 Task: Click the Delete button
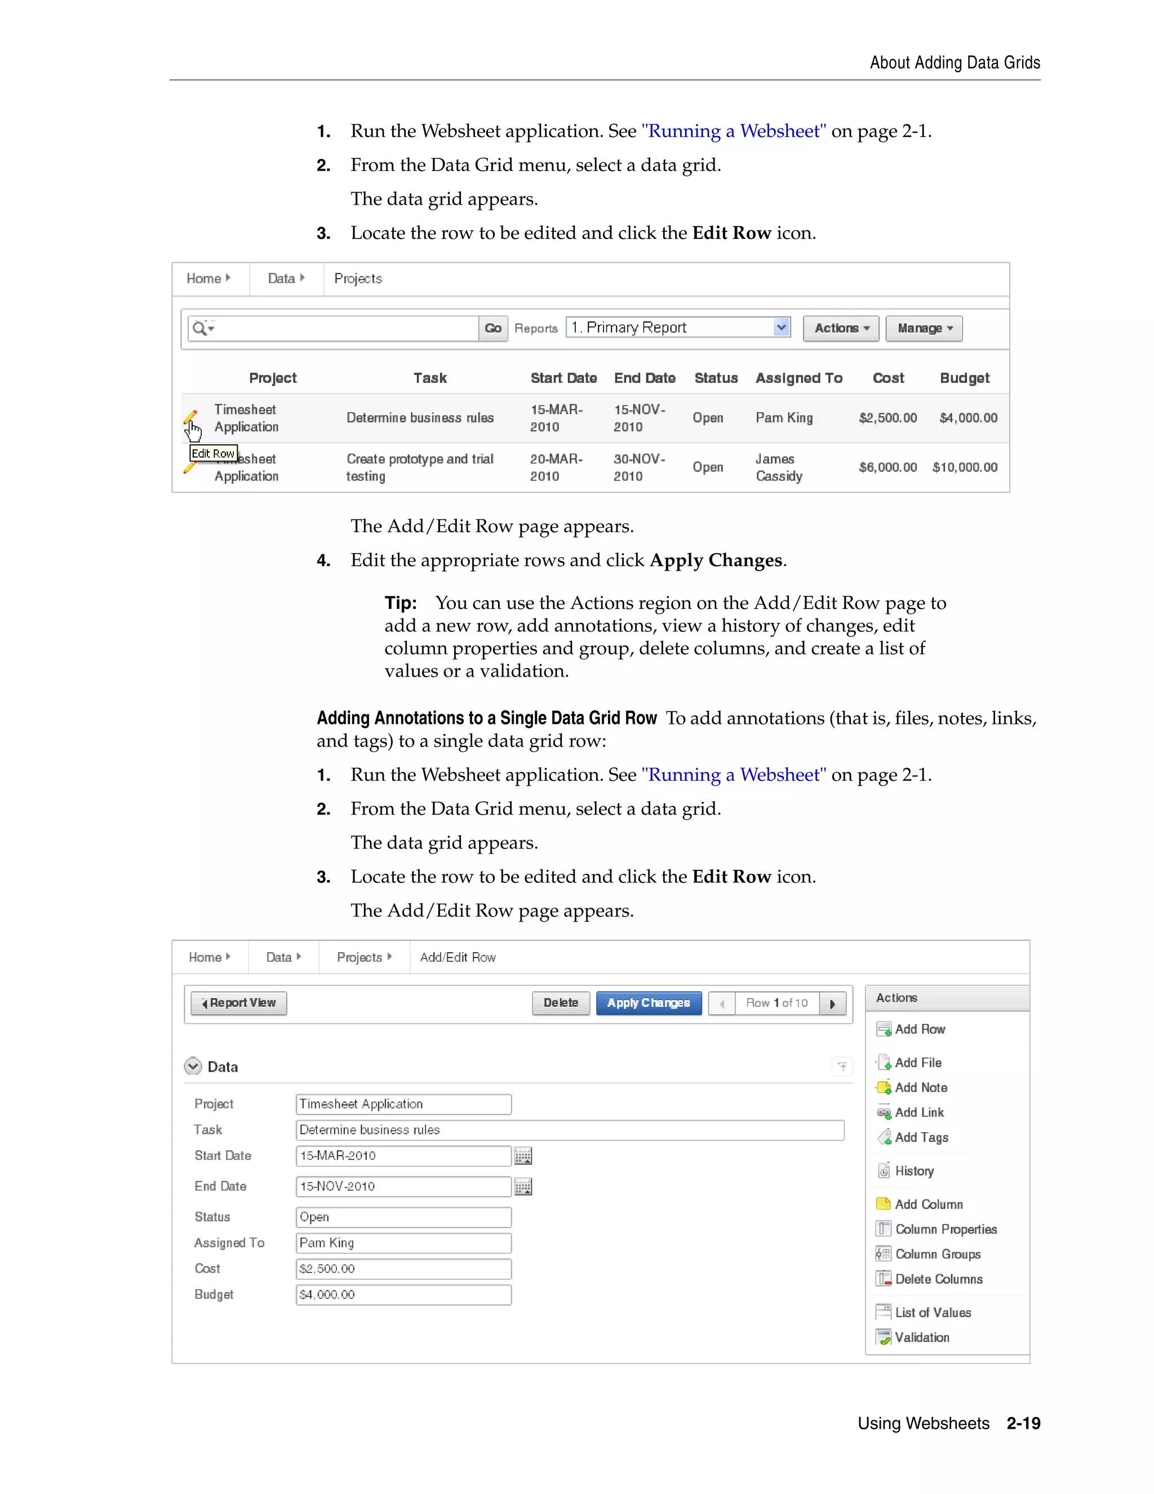(561, 1004)
